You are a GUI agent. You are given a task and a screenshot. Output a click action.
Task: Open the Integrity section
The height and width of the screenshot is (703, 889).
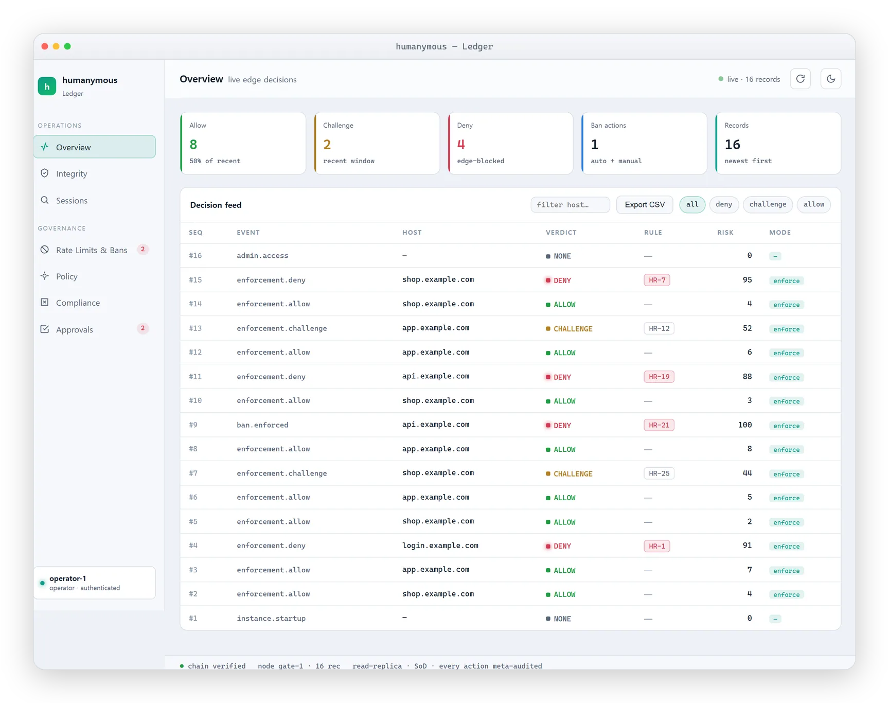(95, 173)
